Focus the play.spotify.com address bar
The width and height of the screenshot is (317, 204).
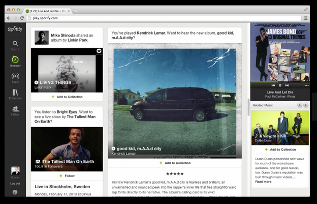pyautogui.click(x=164, y=18)
